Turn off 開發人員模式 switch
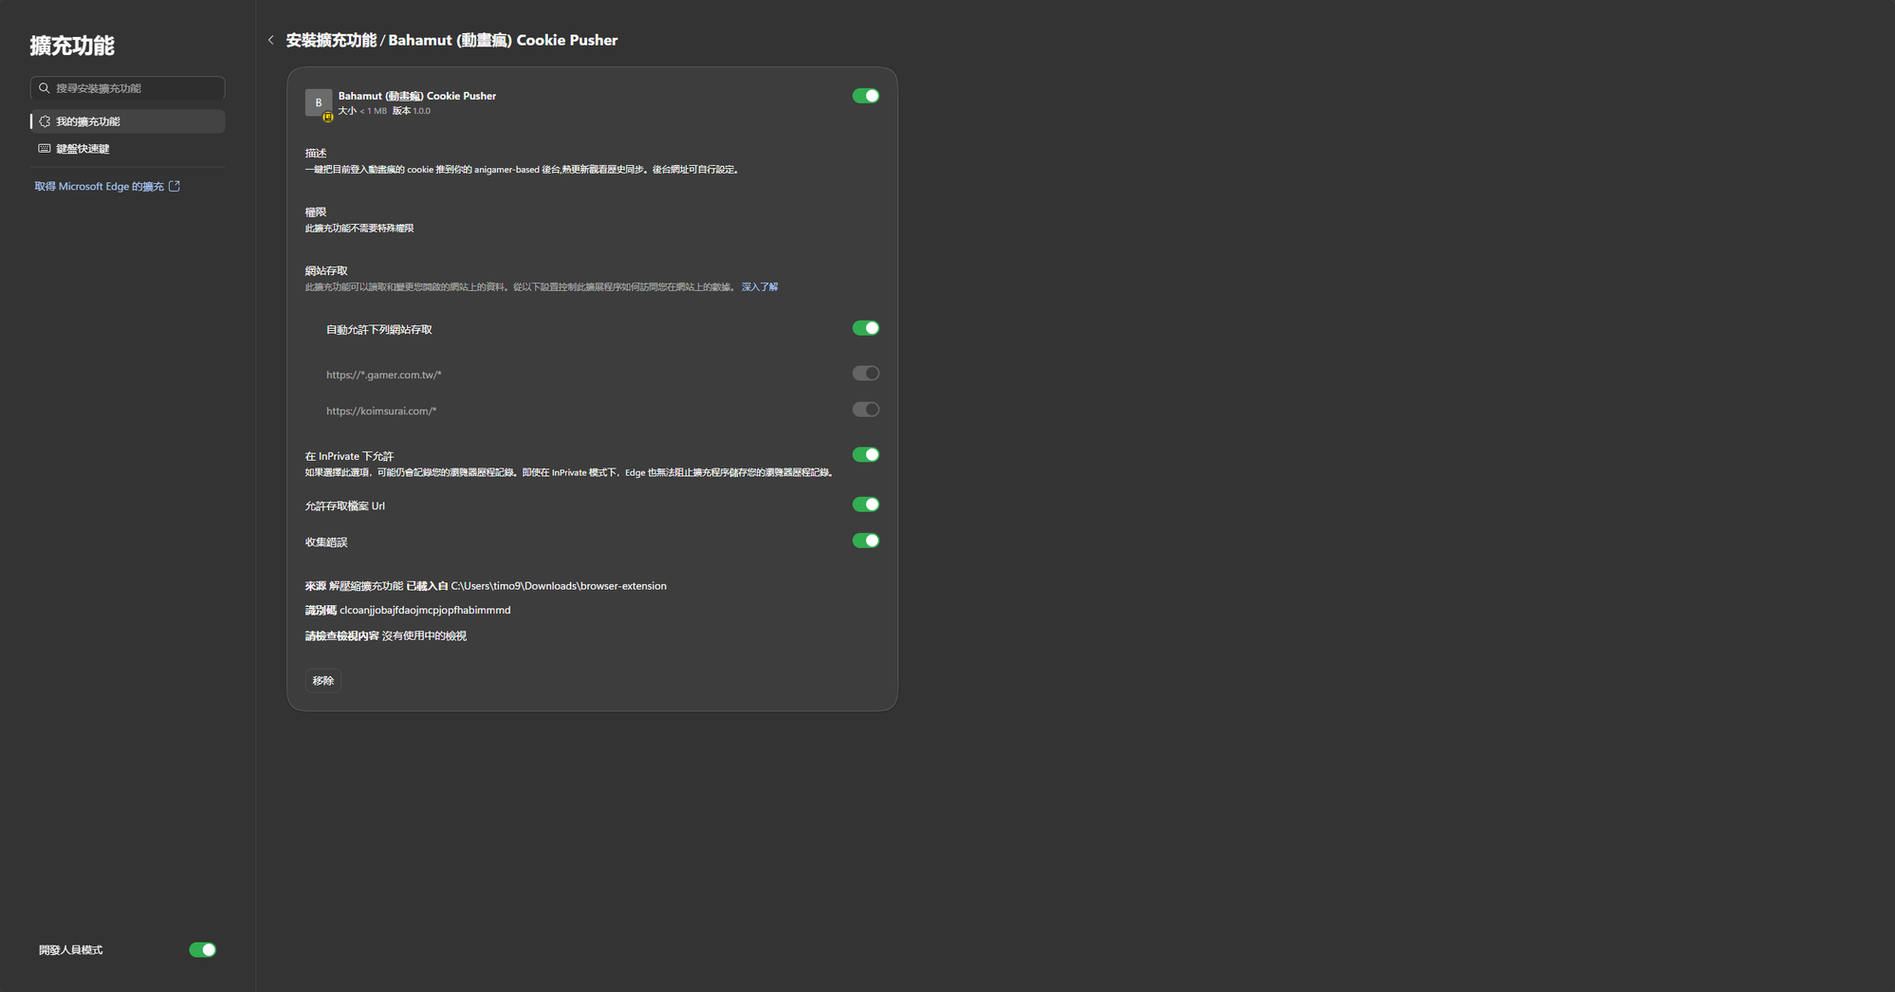Image resolution: width=1895 pixels, height=992 pixels. tap(202, 949)
